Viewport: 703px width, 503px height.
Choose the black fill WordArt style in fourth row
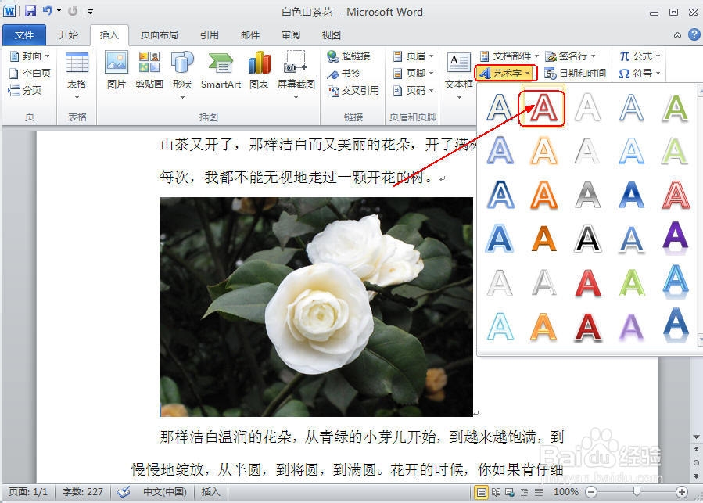point(587,239)
